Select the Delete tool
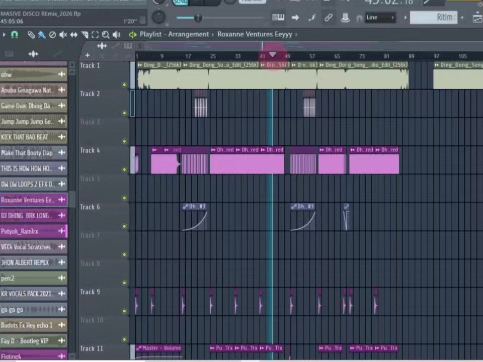This screenshot has height=362, width=483. (x=52, y=35)
